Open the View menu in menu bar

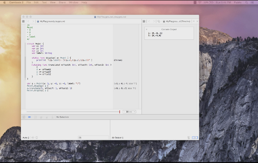pyautogui.click(x=53, y=2)
